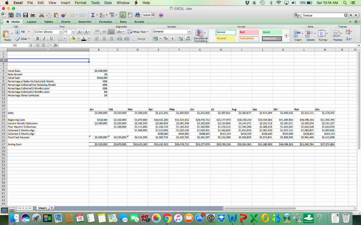Switch to the Formulas ribbon tab
The width and height of the screenshot is (361, 225).
[x=106, y=22]
